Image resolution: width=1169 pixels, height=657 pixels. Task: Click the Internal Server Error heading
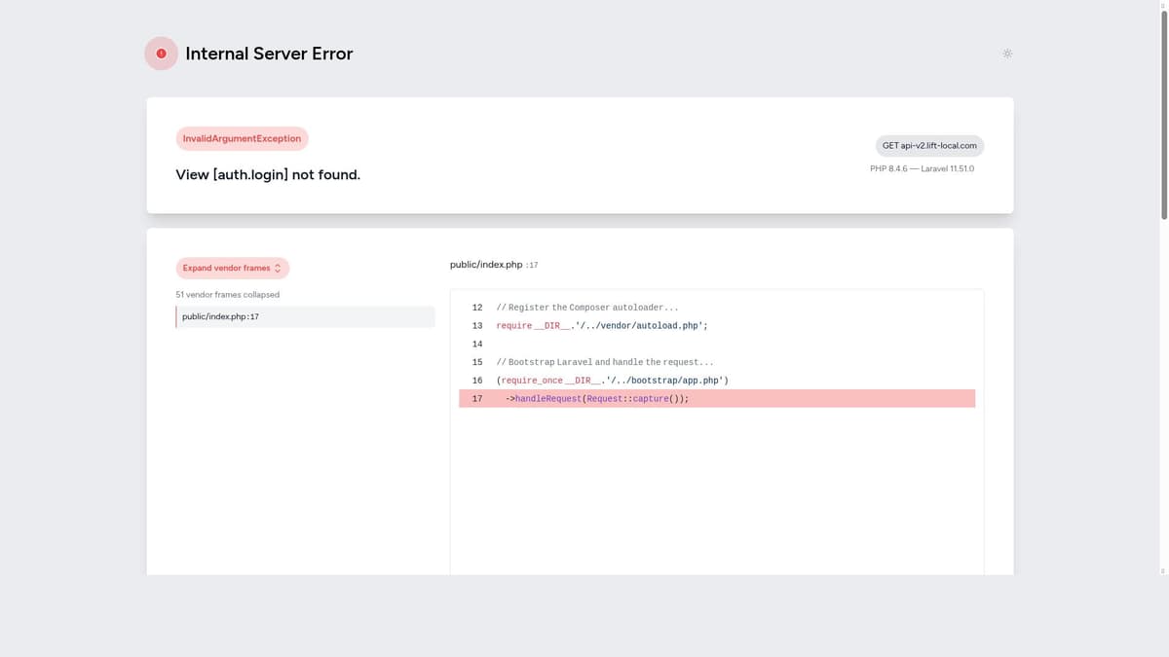click(269, 54)
